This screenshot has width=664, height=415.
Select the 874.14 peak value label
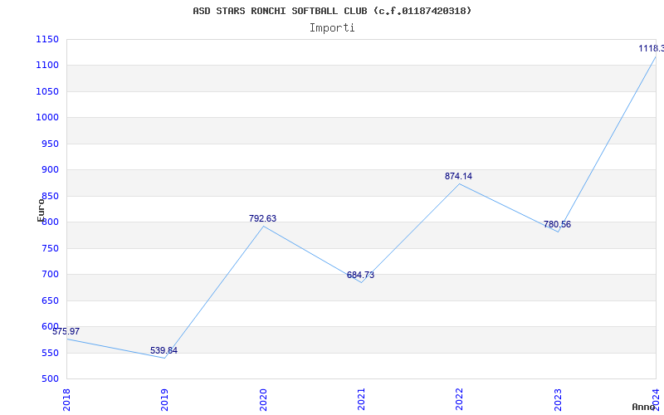tap(458, 176)
